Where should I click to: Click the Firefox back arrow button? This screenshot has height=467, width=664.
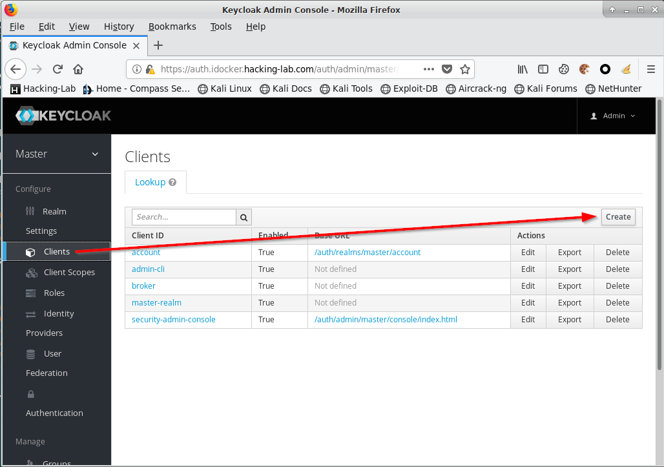16,69
